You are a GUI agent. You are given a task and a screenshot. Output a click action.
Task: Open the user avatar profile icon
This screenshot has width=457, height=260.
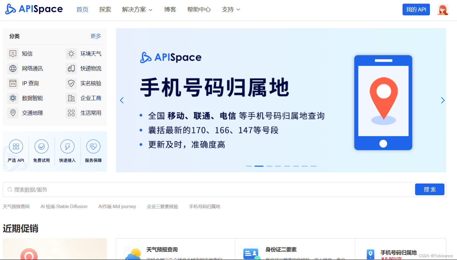pyautogui.click(x=443, y=9)
